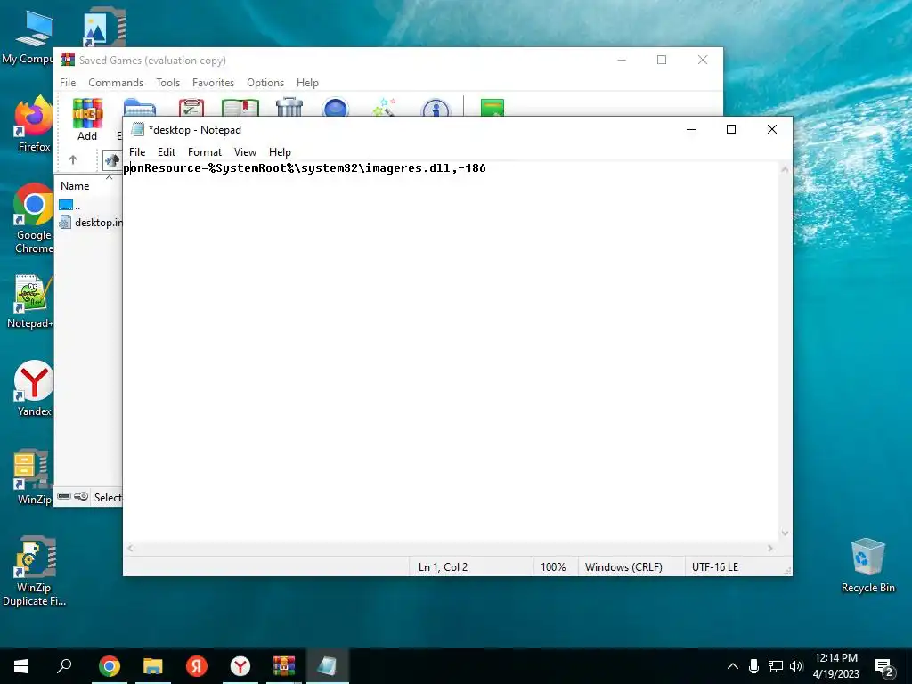The image size is (912, 684).
Task: Select WinZip Duplicate Finder desktop shortcut
Action: coord(34,571)
